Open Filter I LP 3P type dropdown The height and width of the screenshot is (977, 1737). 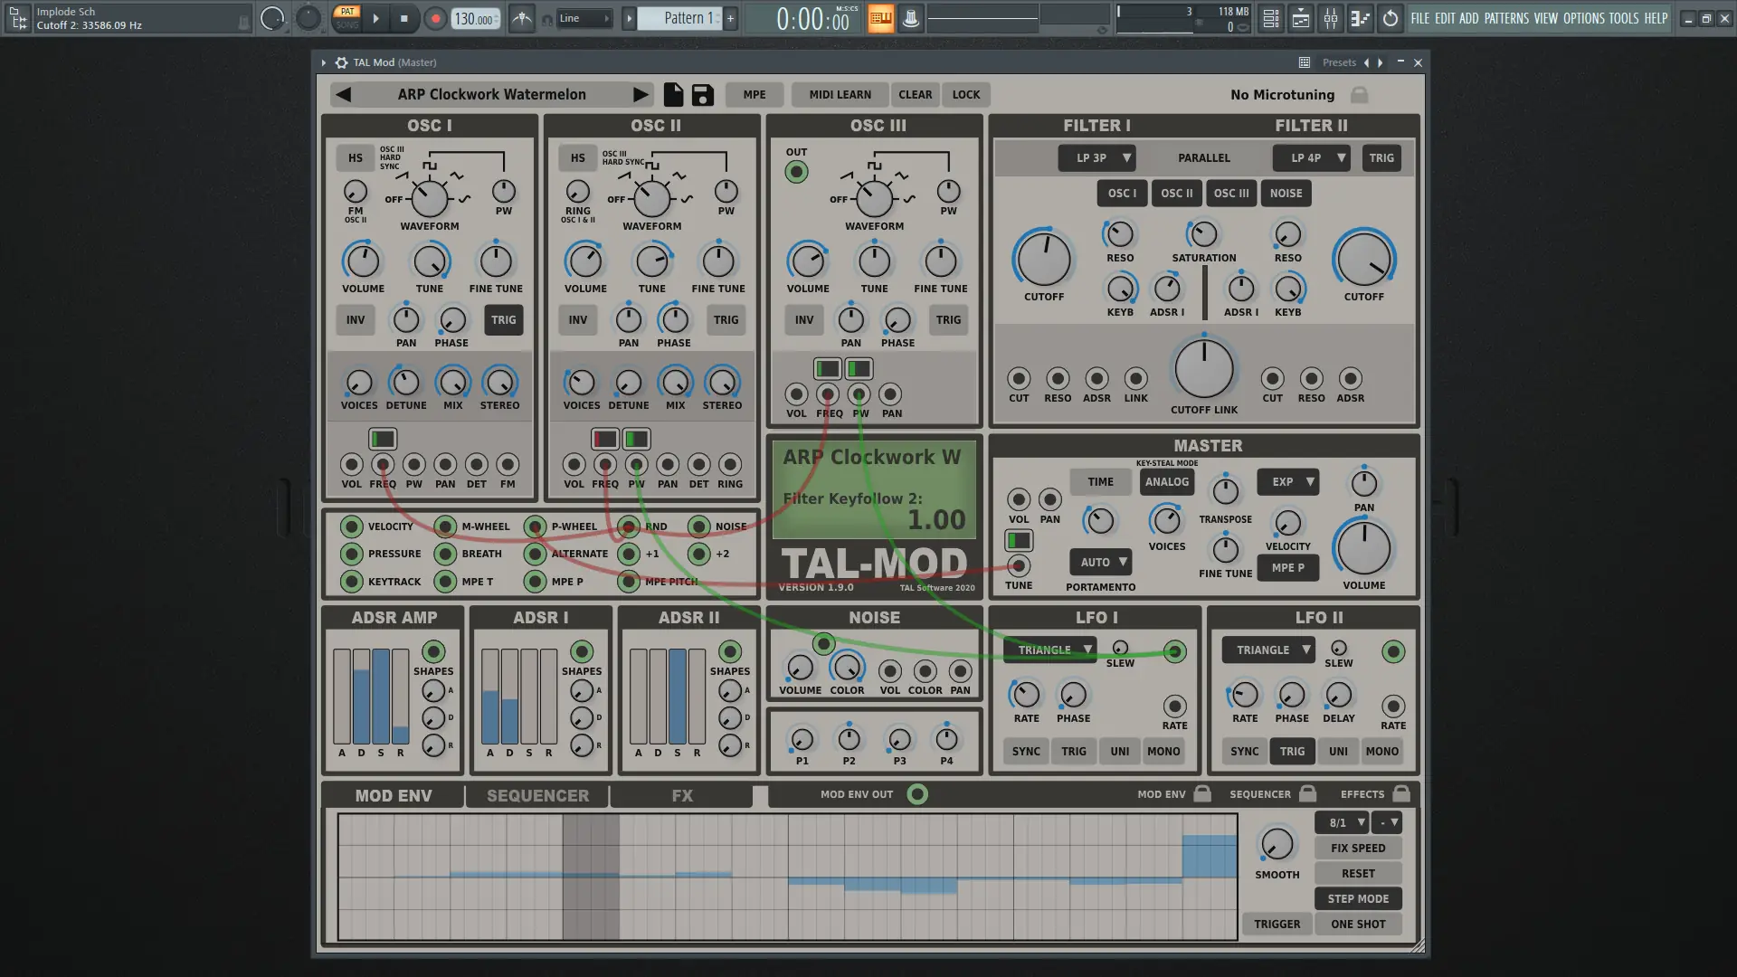pos(1096,157)
